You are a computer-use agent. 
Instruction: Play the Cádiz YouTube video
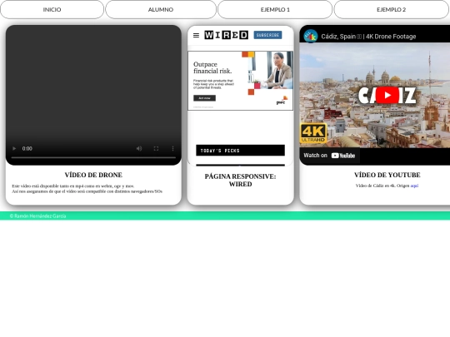(387, 95)
